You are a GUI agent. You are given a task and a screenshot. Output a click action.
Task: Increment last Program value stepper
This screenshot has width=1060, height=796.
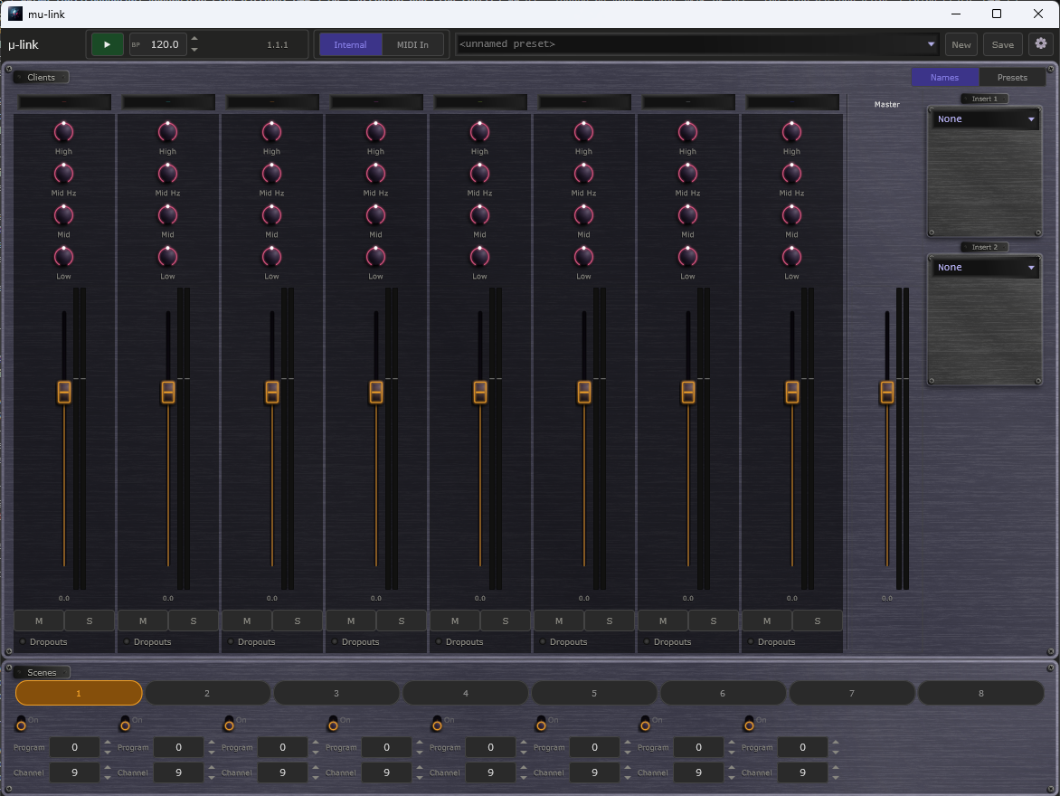coord(836,743)
